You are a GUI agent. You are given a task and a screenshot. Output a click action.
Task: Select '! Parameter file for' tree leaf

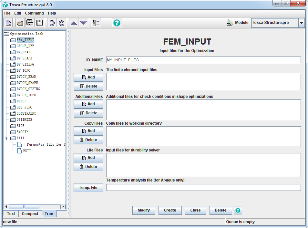[x=42, y=144]
